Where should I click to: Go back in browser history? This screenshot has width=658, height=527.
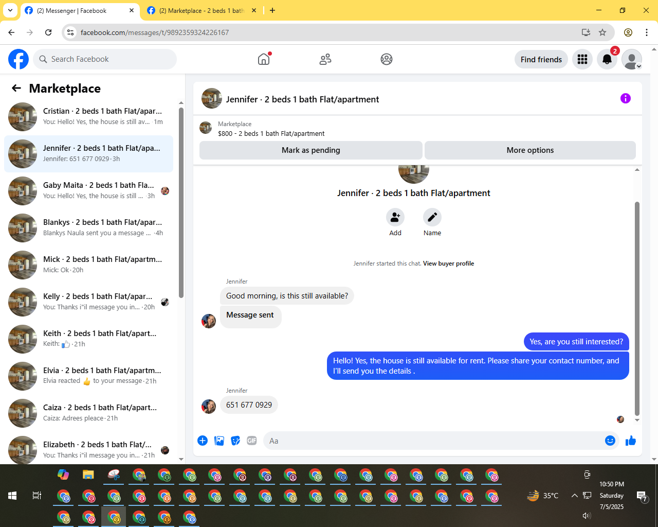point(11,32)
